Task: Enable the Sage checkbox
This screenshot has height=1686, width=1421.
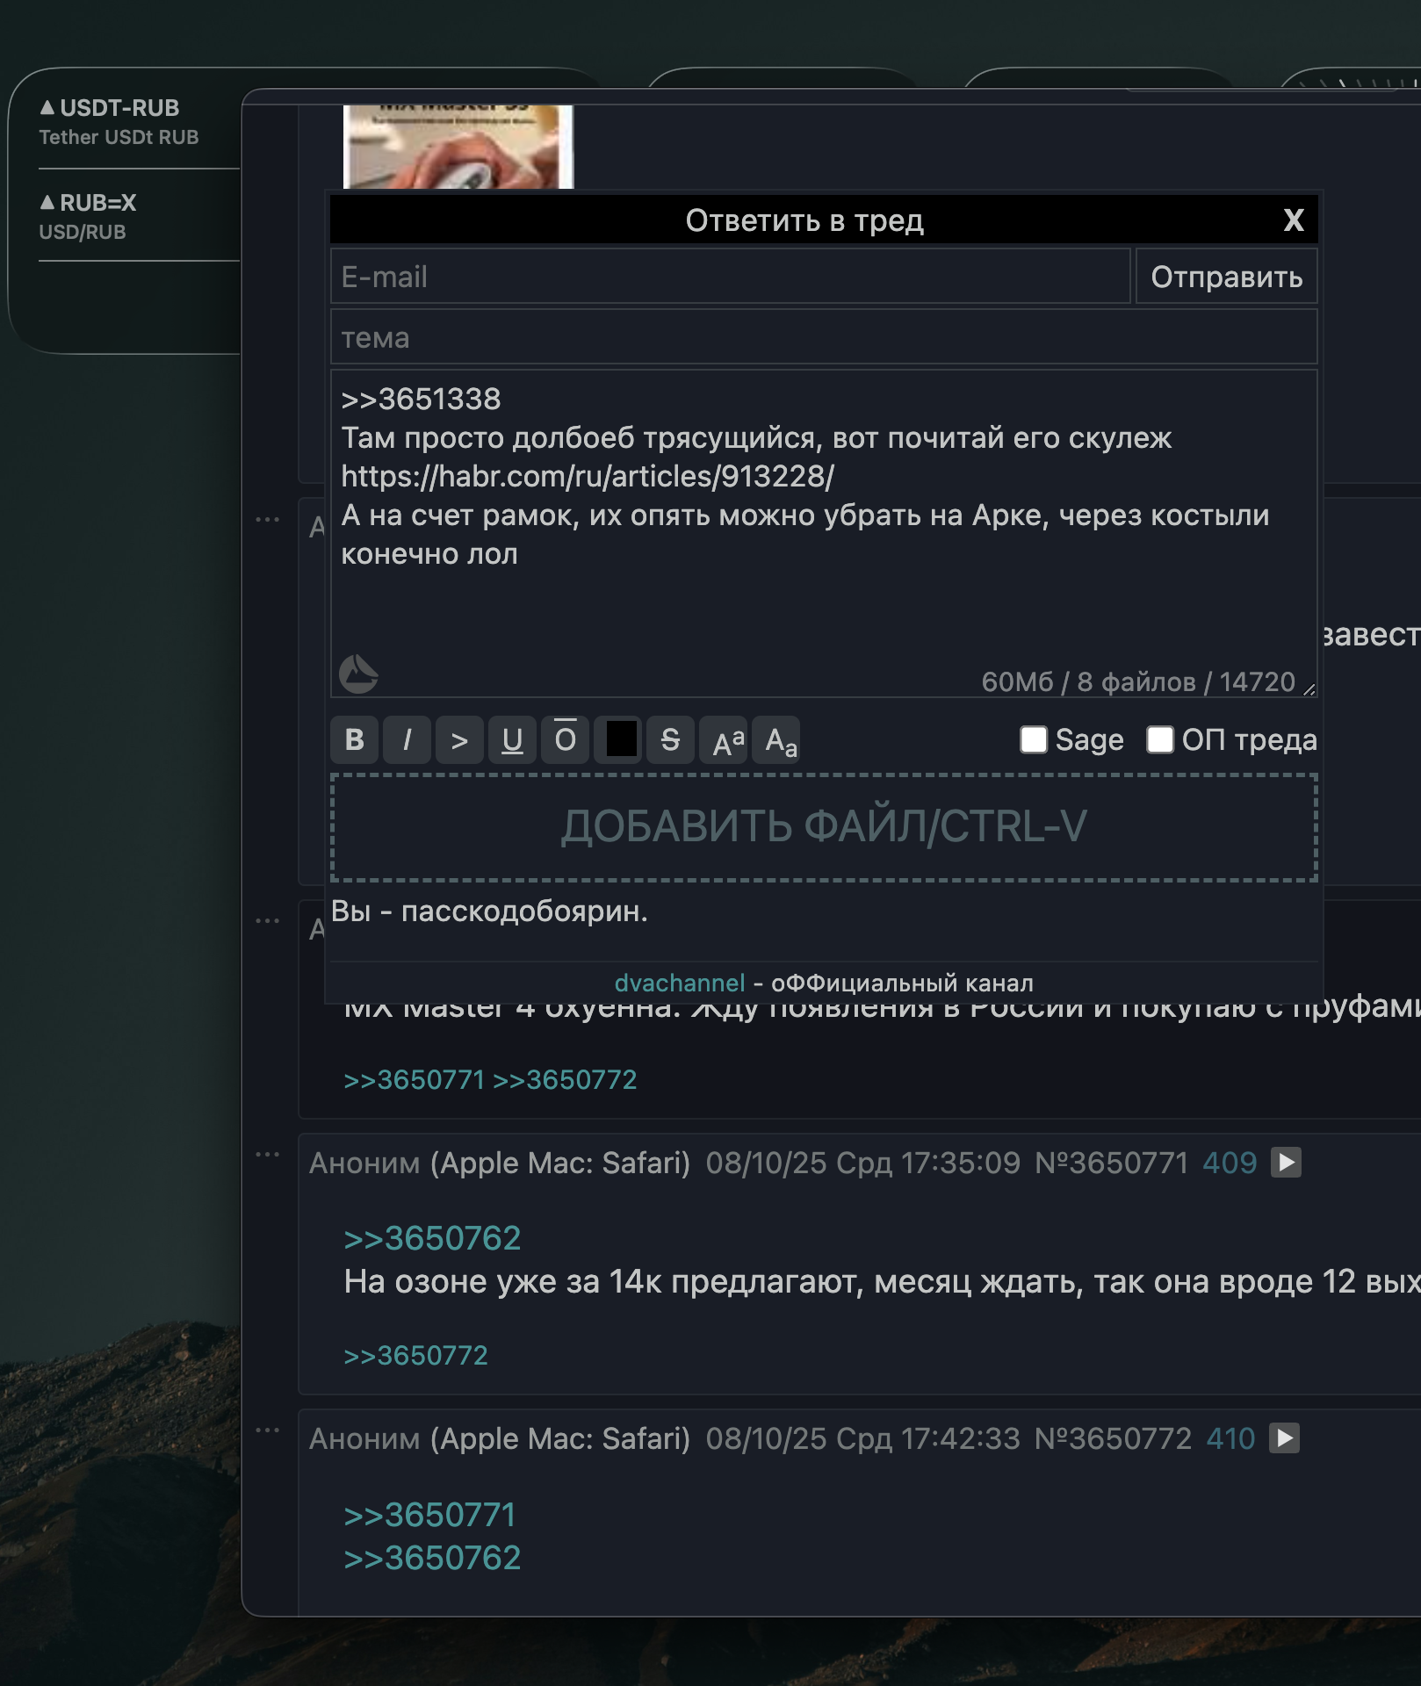Action: click(x=1034, y=739)
